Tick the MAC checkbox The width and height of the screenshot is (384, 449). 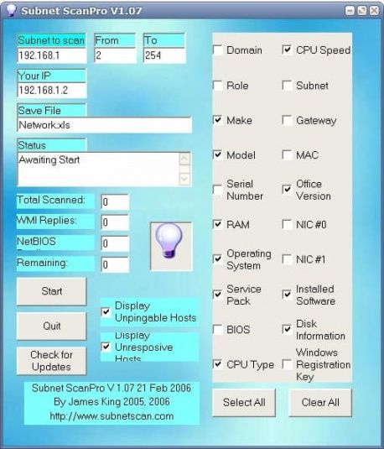click(287, 155)
